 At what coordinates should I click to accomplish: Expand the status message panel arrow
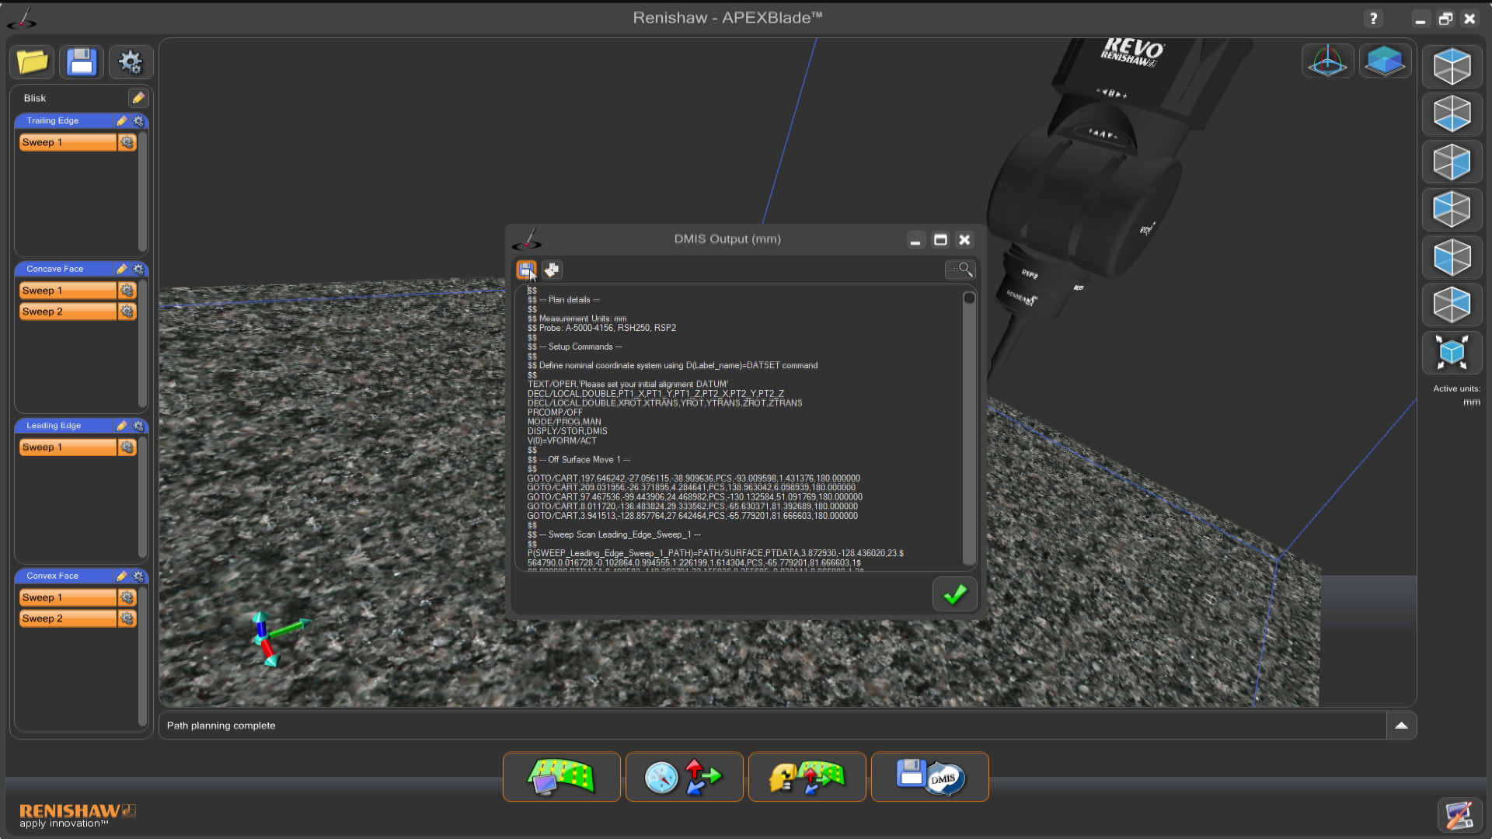[1401, 726]
